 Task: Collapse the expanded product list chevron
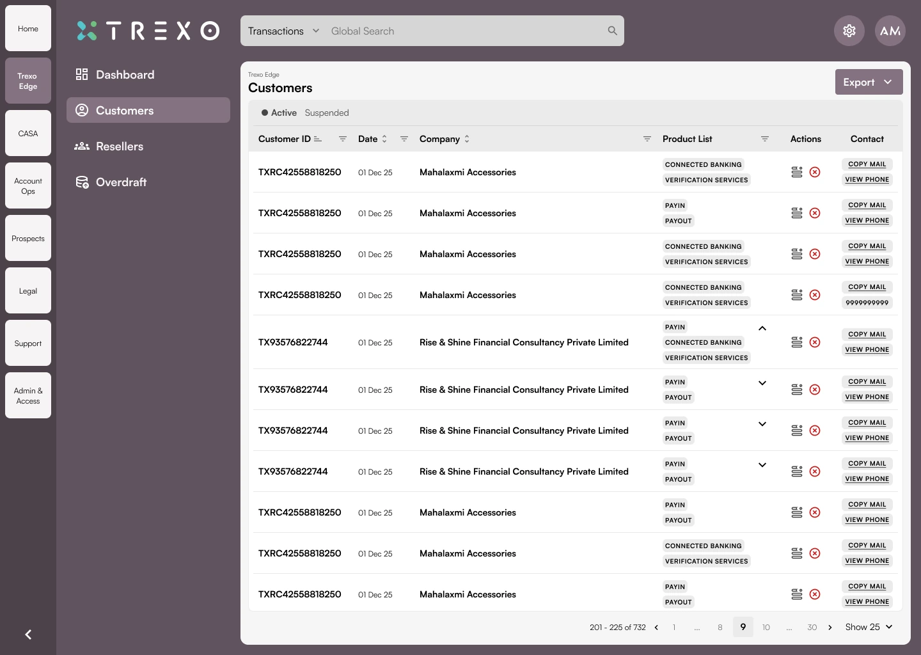762,328
